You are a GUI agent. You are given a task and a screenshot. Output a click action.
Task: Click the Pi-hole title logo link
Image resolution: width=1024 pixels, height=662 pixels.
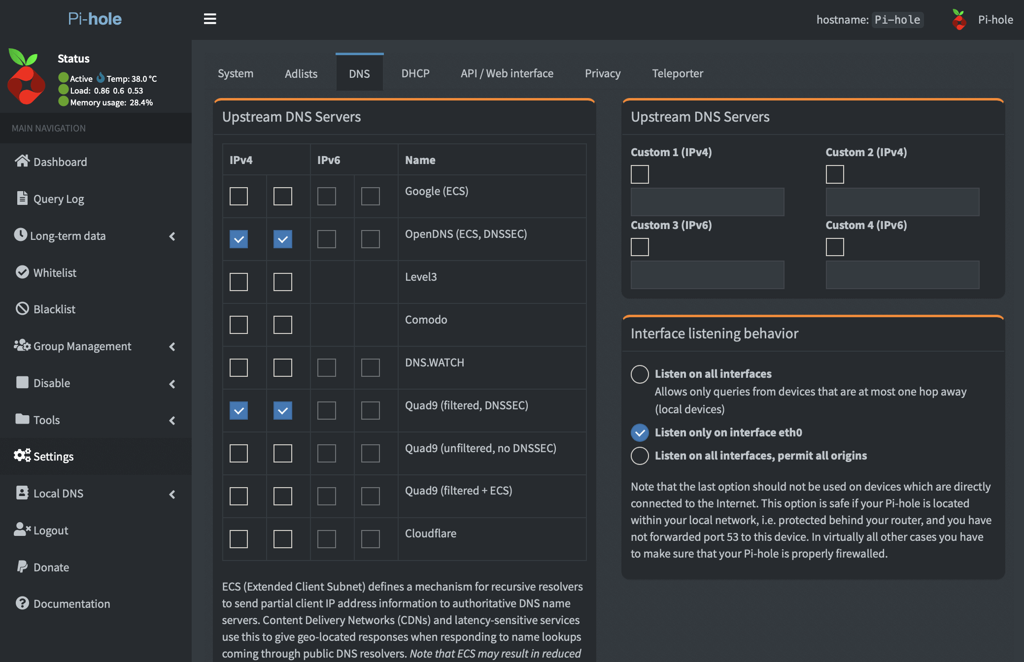point(95,19)
